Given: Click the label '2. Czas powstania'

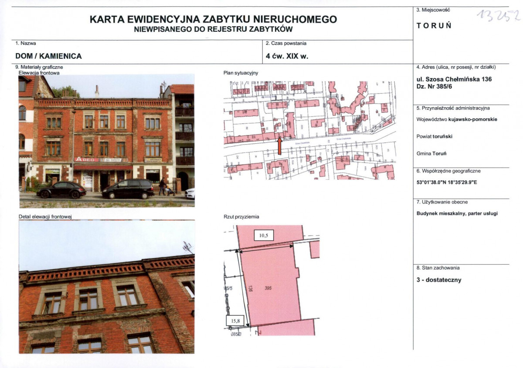Looking at the screenshot, I should 286,44.
